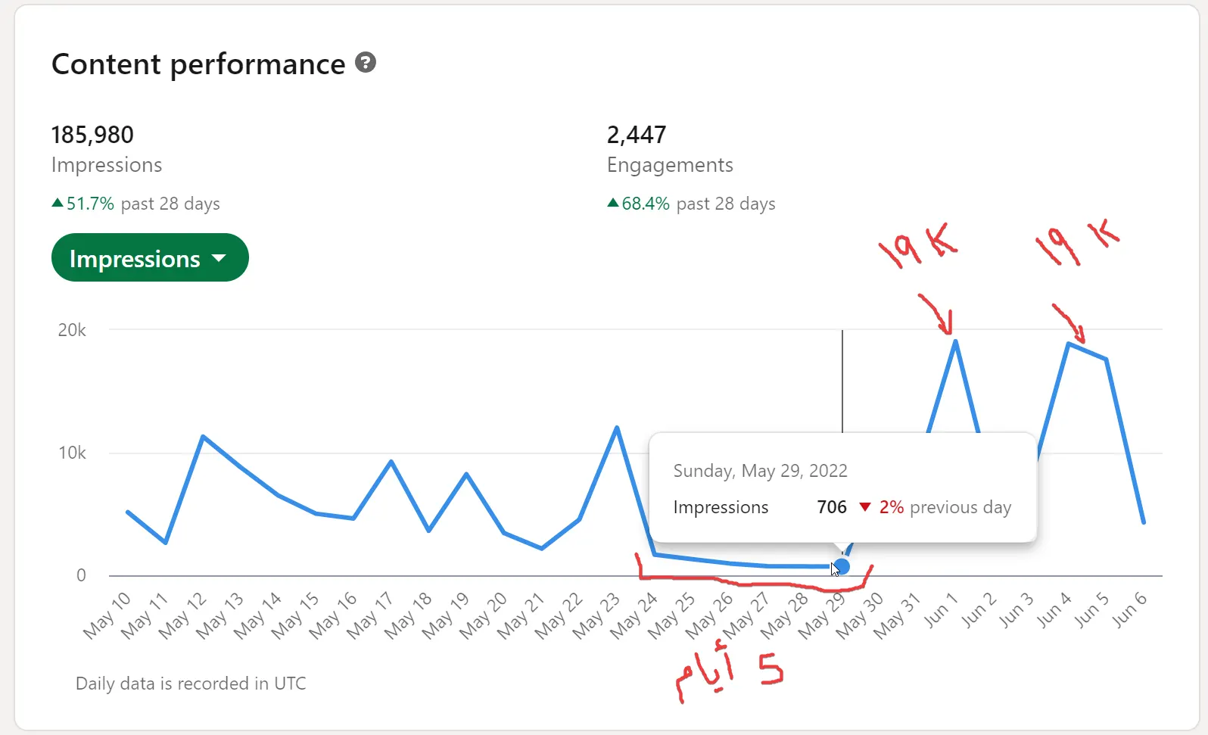
Task: Click the highlighted May 29 data point
Action: [x=842, y=566]
